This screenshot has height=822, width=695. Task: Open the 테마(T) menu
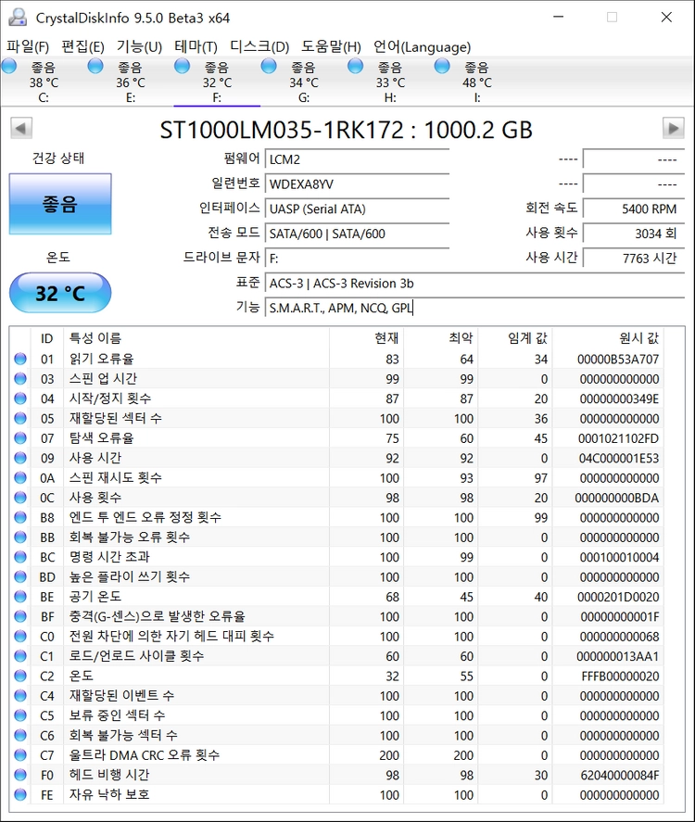pos(196,46)
